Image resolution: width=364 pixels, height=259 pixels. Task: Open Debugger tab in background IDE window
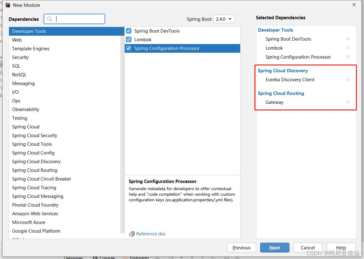click(x=73, y=258)
